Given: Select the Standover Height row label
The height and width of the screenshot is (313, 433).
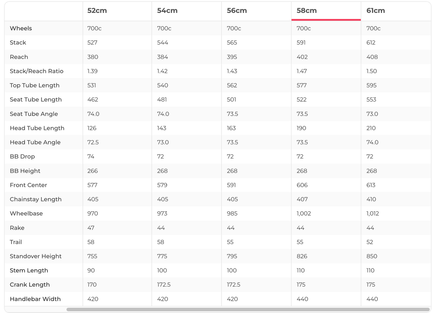Looking at the screenshot, I should pyautogui.click(x=36, y=256).
